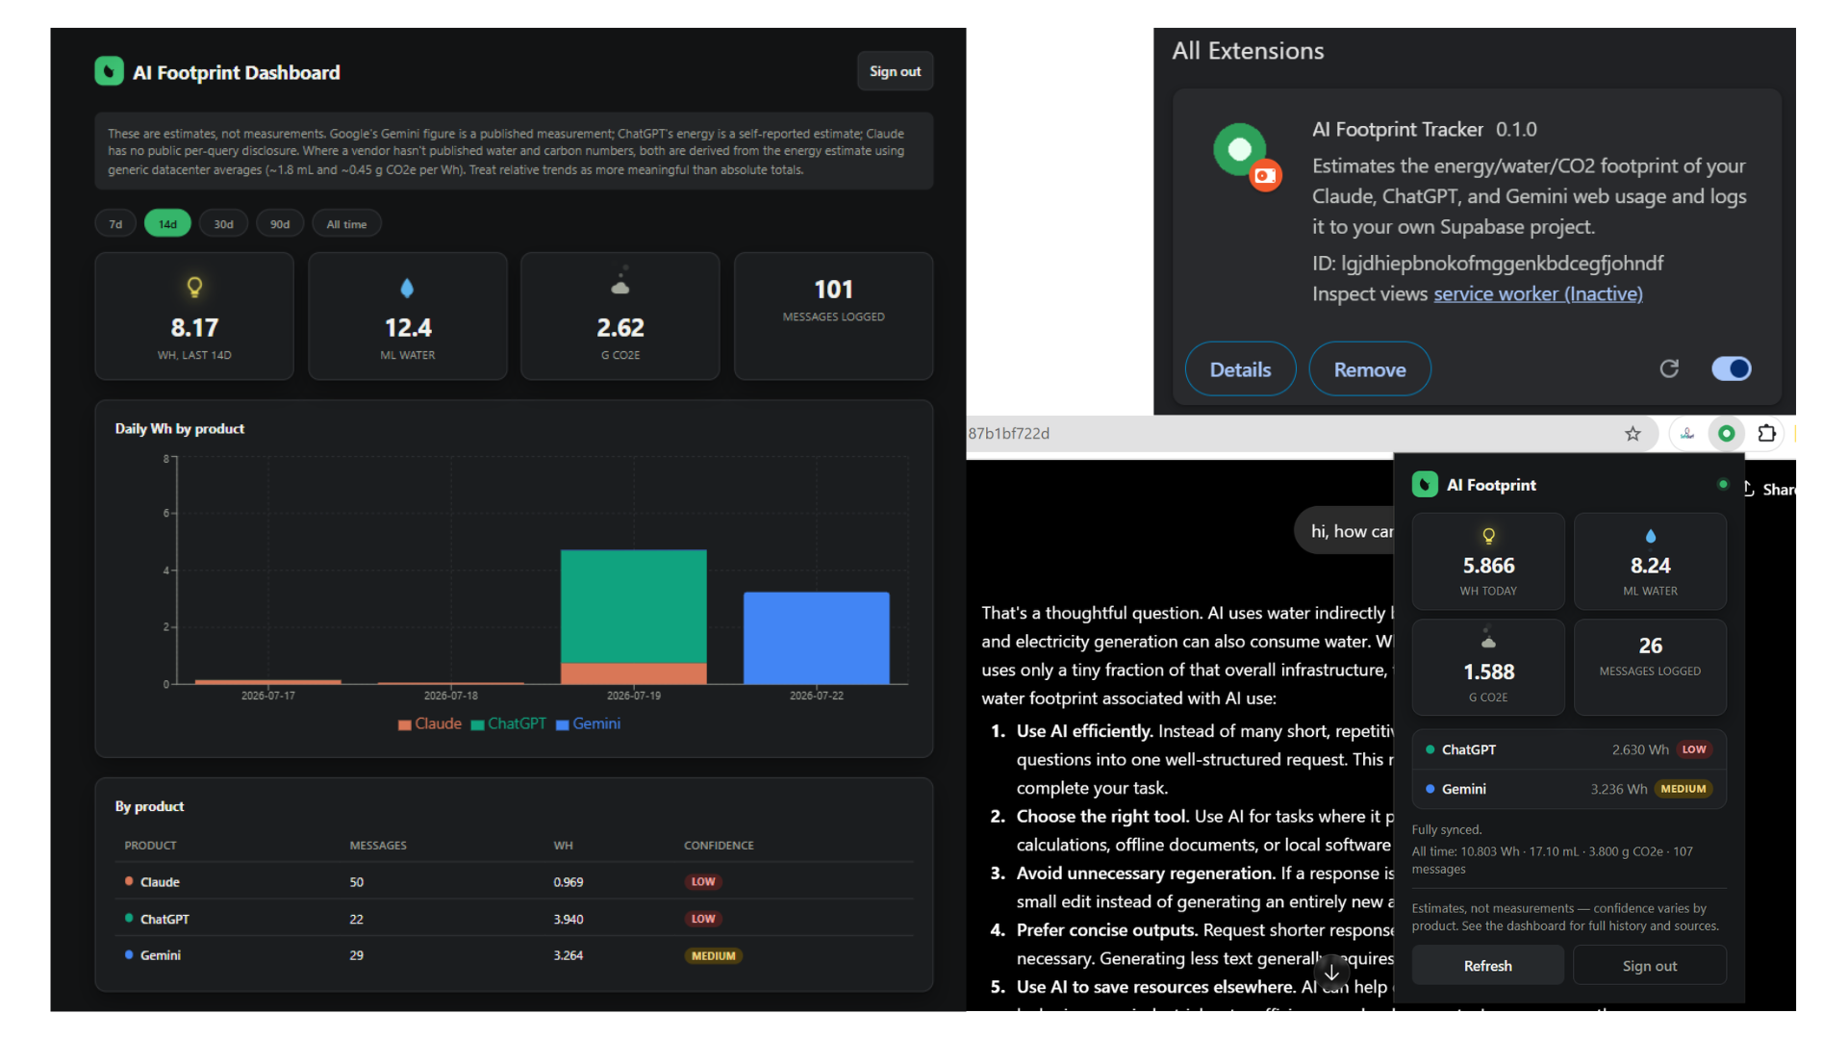Click the green ChatGPT bar for 2026-07-19
Viewport: 1847px width, 1039px height.
click(x=633, y=606)
